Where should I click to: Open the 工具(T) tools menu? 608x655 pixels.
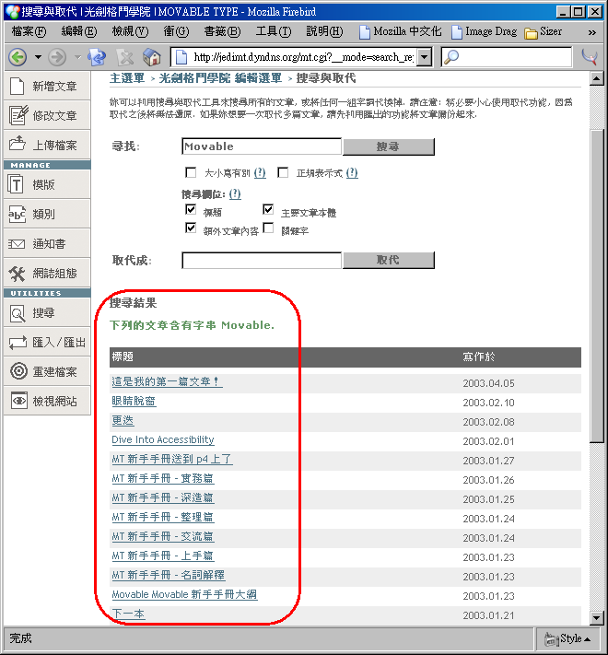[x=274, y=31]
